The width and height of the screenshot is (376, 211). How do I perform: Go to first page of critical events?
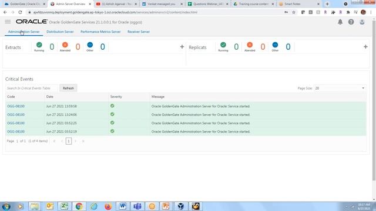(x=55, y=141)
